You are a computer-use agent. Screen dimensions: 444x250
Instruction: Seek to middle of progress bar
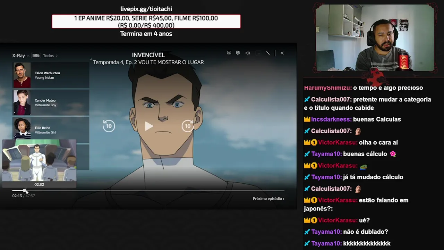click(x=148, y=191)
